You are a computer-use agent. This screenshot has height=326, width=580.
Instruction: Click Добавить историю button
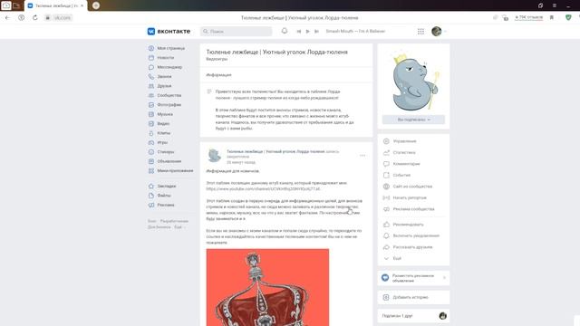click(413, 297)
